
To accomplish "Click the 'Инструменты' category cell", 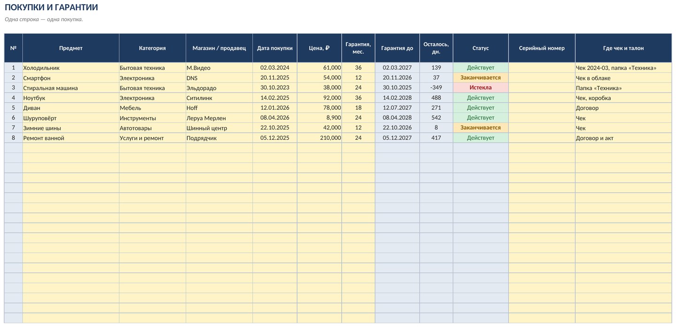I will click(153, 118).
